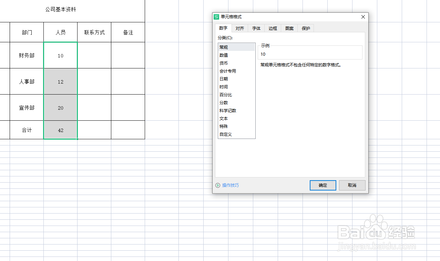Select the cell containing 12
This screenshot has height=261, width=440.
pos(61,81)
